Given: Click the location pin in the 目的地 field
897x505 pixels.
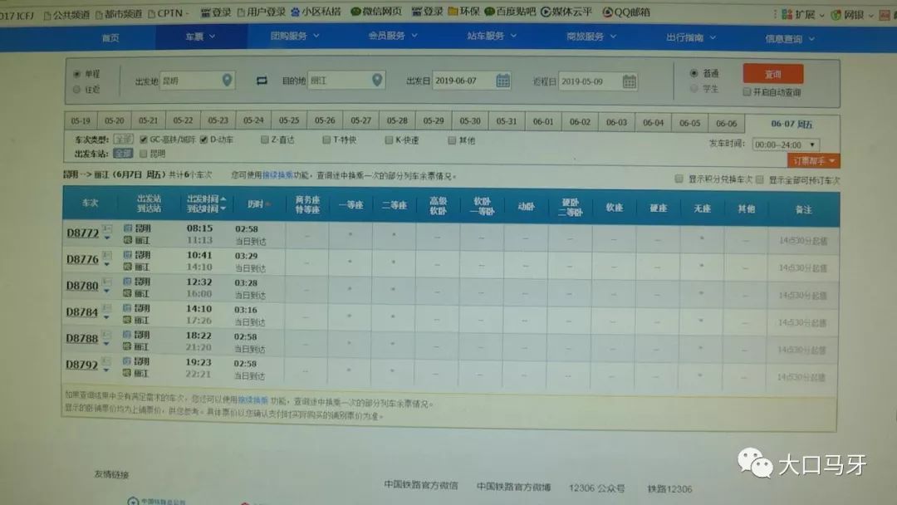Looking at the screenshot, I should tap(377, 80).
